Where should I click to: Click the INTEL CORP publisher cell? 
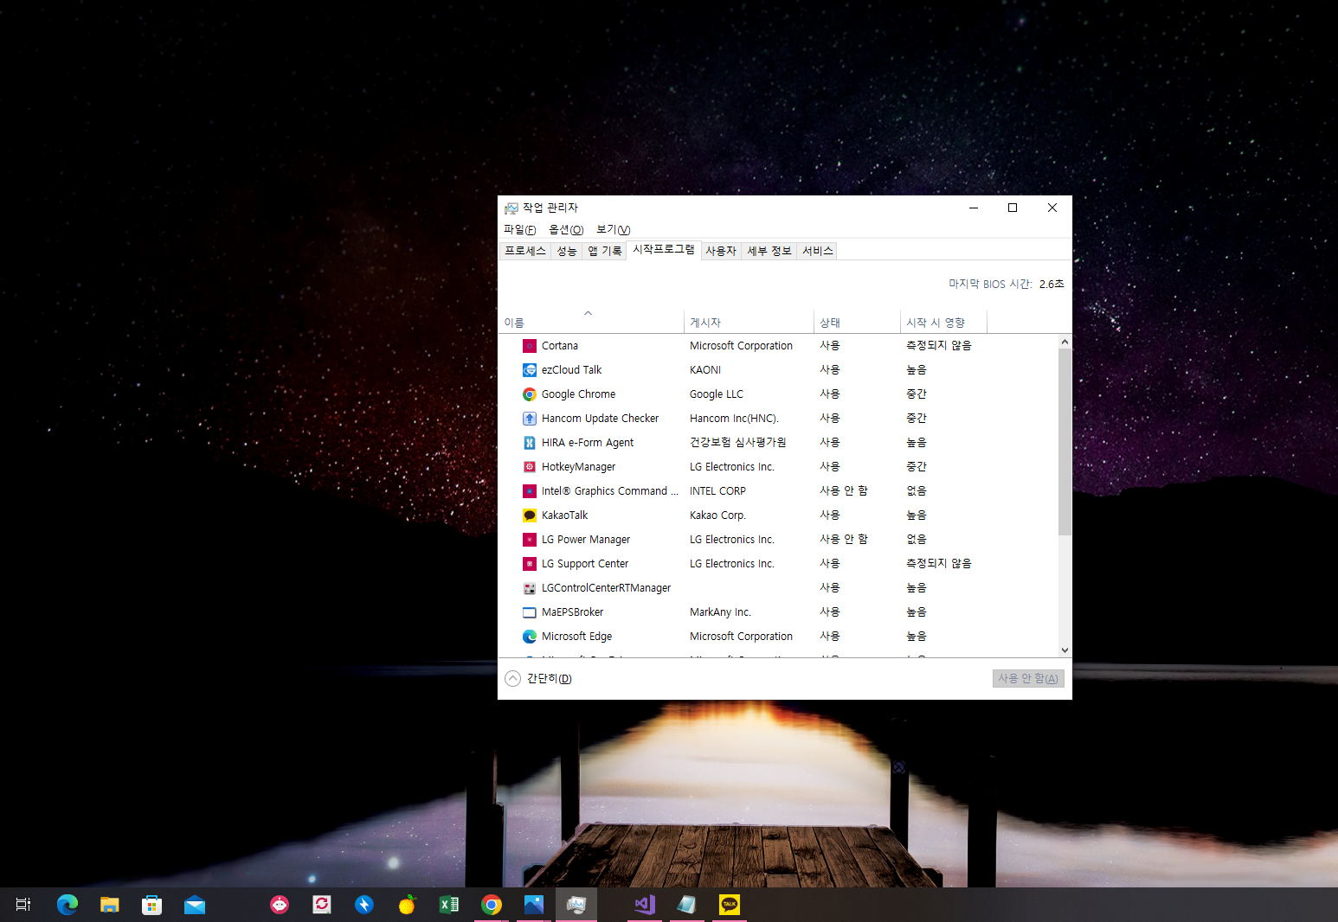tap(717, 491)
